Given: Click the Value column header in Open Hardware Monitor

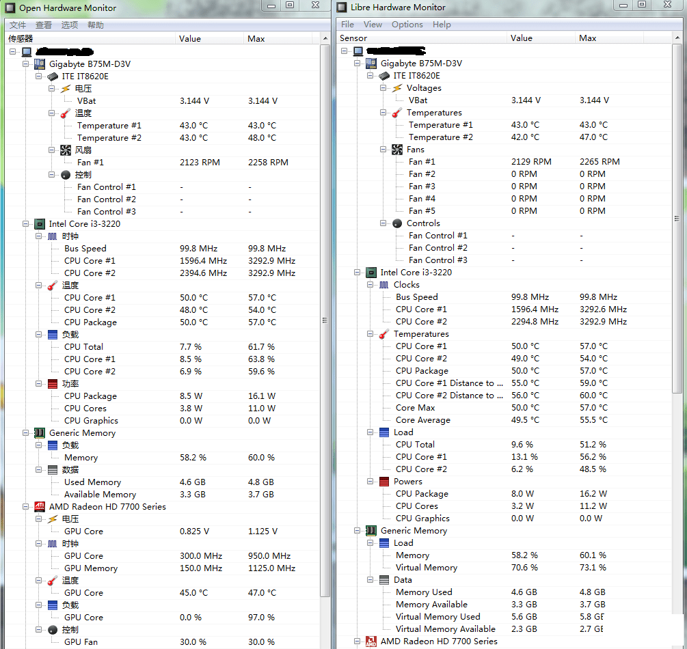Looking at the screenshot, I should point(209,38).
